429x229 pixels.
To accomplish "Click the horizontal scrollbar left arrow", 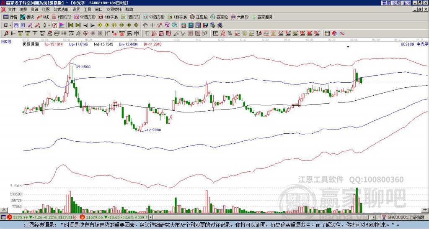I will [150, 217].
